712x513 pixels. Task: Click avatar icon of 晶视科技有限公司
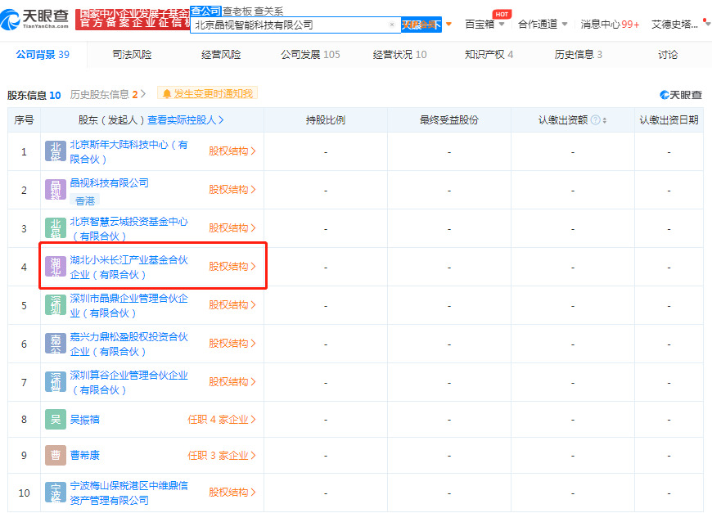(56, 189)
